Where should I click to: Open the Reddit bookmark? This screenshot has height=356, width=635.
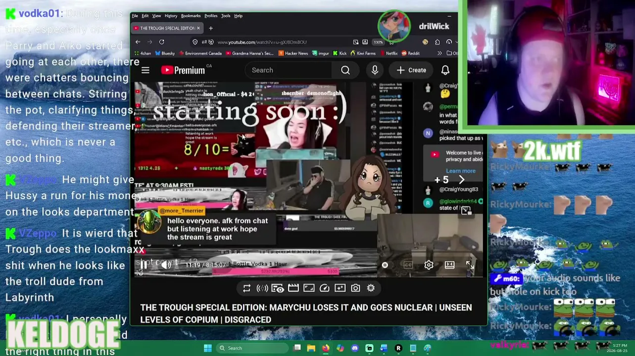tap(411, 53)
